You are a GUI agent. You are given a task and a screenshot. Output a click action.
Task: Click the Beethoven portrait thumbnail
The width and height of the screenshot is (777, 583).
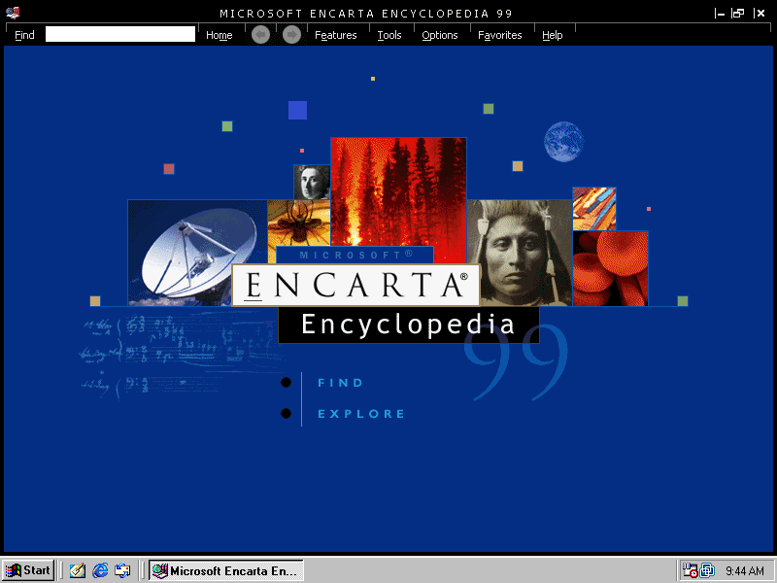[x=312, y=181]
